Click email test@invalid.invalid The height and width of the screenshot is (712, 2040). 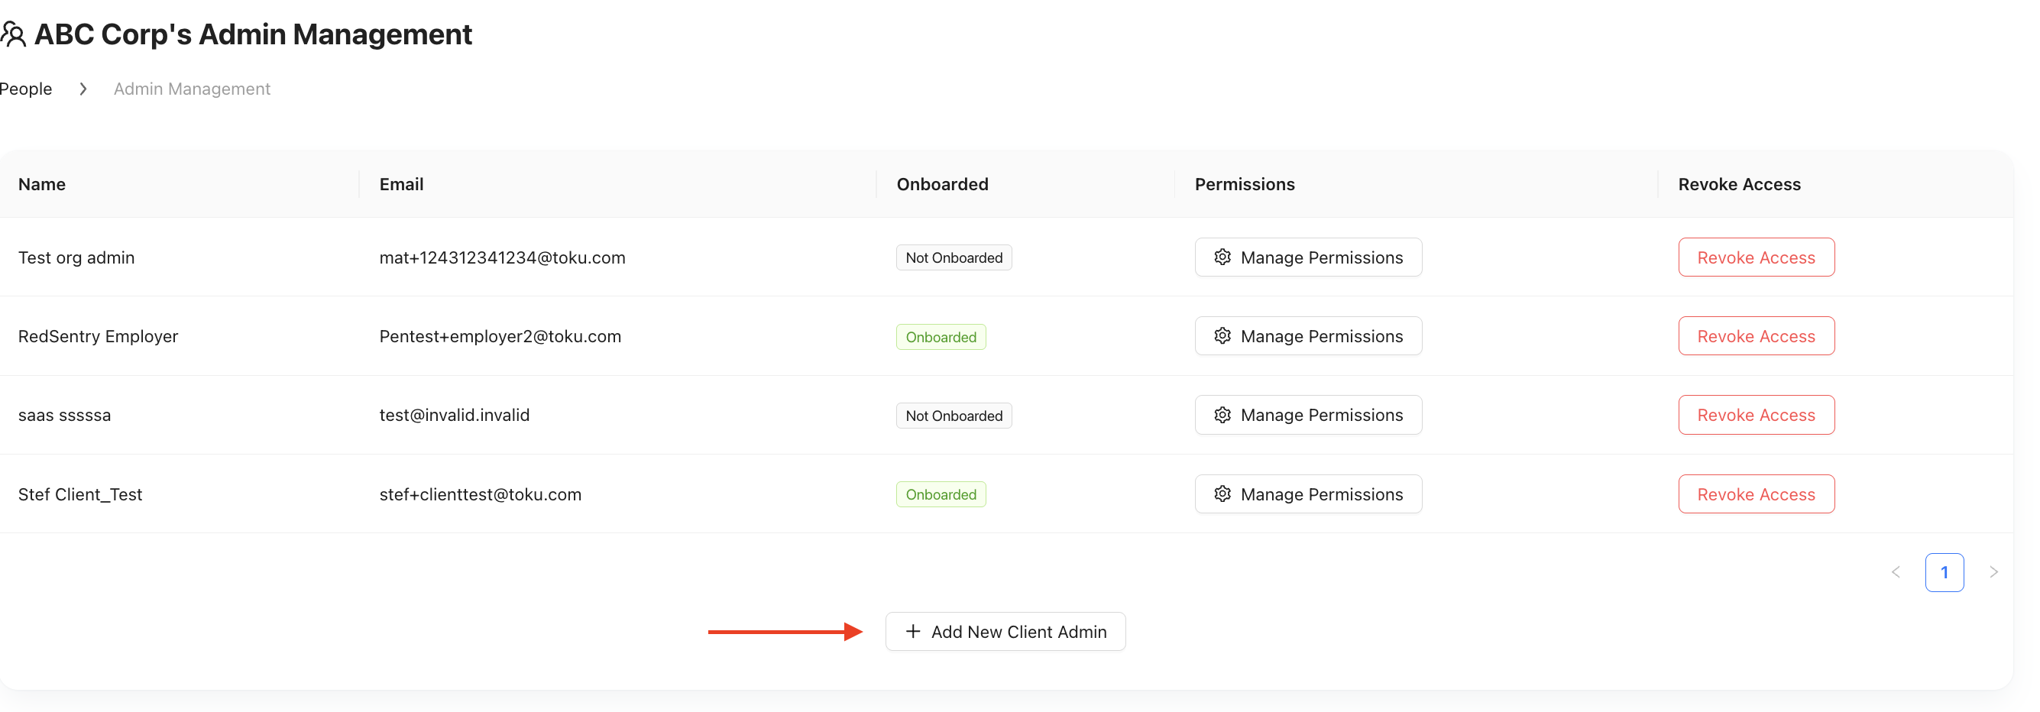click(x=454, y=415)
